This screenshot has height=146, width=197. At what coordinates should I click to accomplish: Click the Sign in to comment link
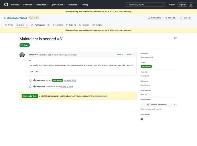[x=99, y=96]
